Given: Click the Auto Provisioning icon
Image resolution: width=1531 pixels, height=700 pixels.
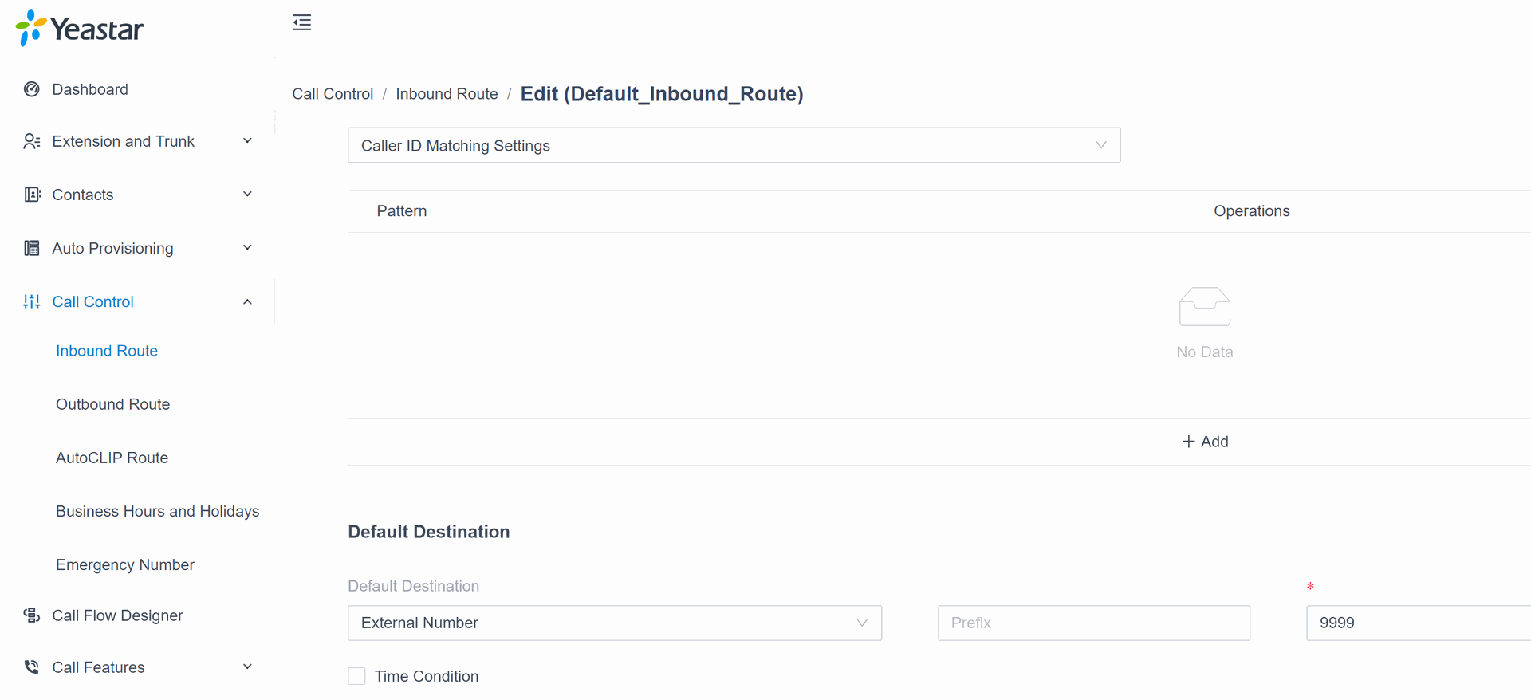Looking at the screenshot, I should click(x=32, y=248).
